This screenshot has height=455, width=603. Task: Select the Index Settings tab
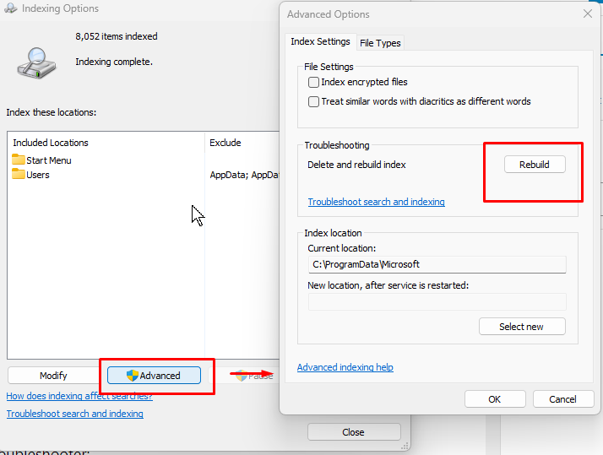[x=320, y=42]
